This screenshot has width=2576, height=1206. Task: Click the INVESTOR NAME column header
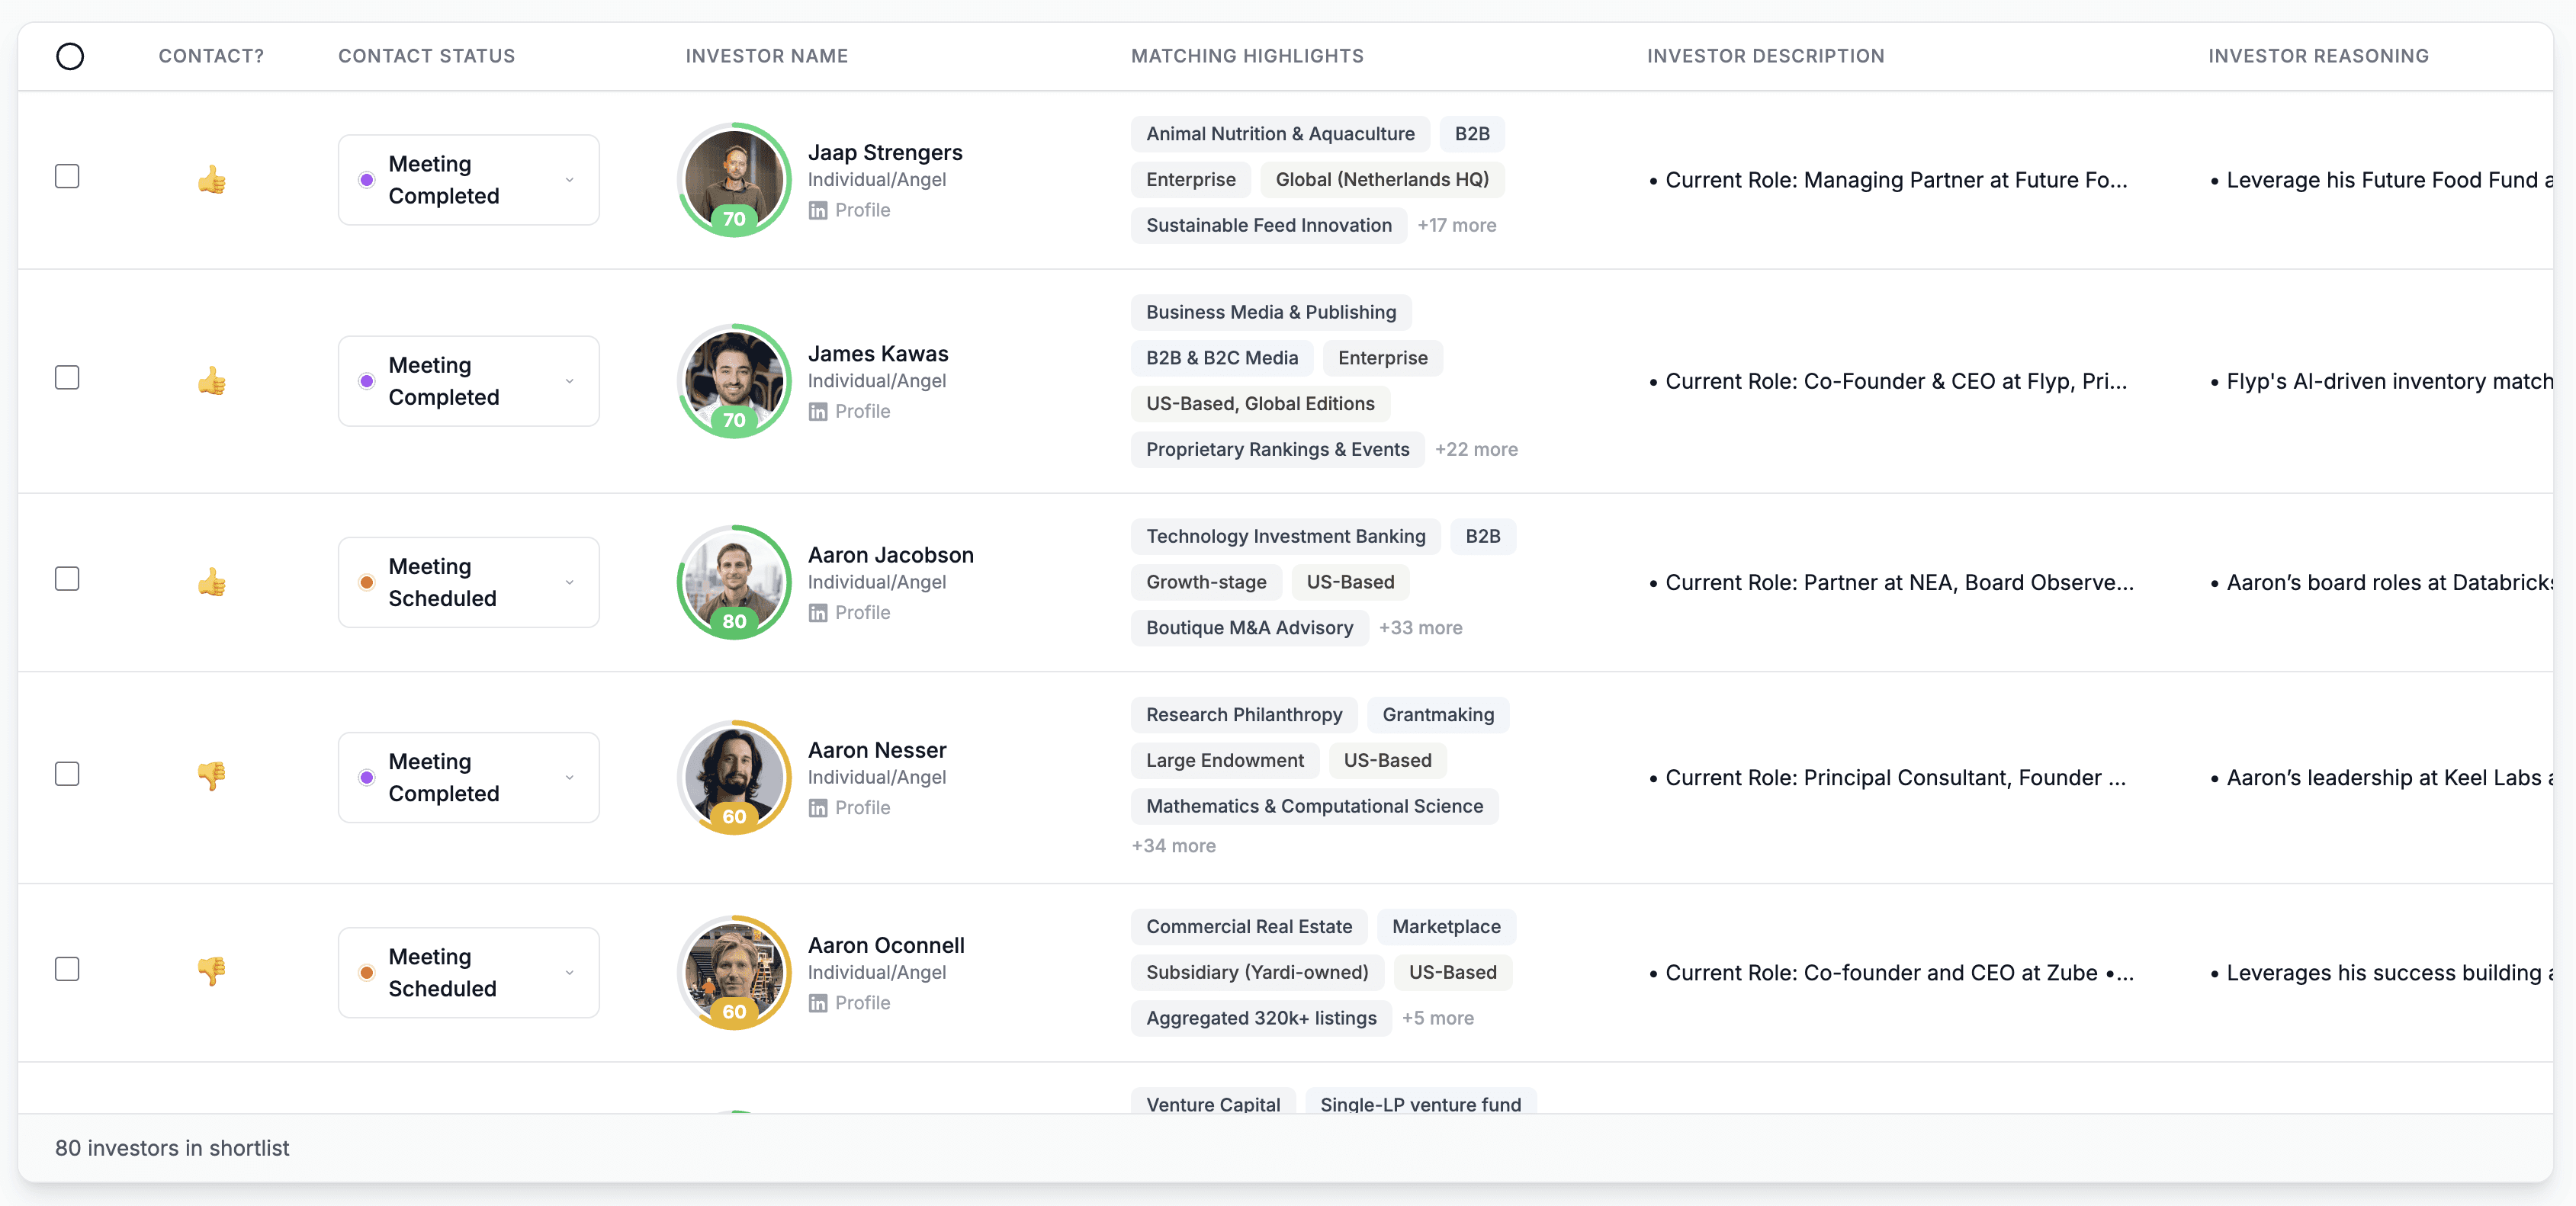(766, 56)
